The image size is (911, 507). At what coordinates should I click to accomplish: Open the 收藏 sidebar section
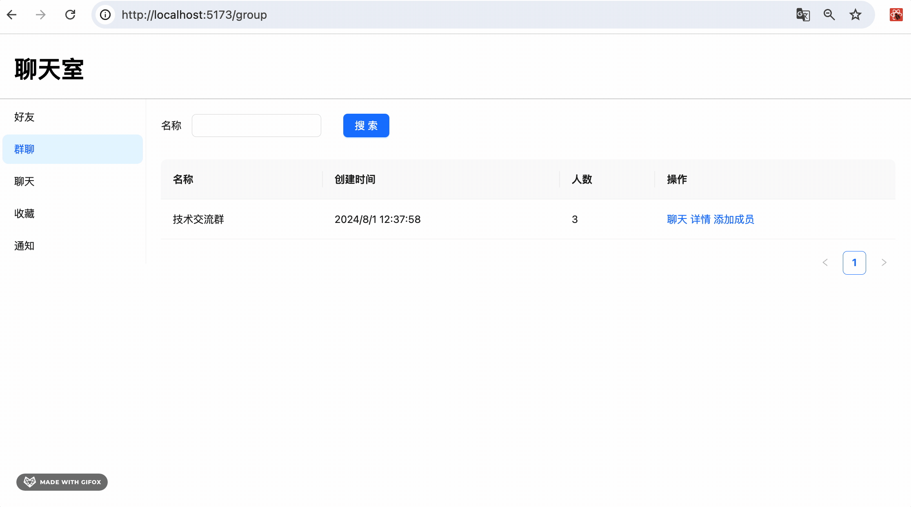[24, 214]
